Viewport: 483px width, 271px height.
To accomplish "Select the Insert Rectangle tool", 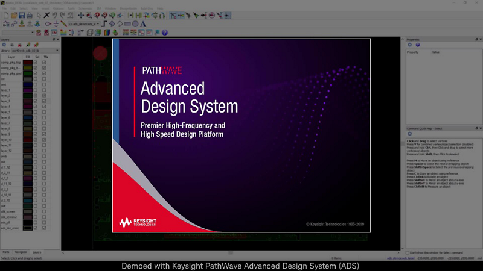I will pyautogui.click(x=127, y=24).
